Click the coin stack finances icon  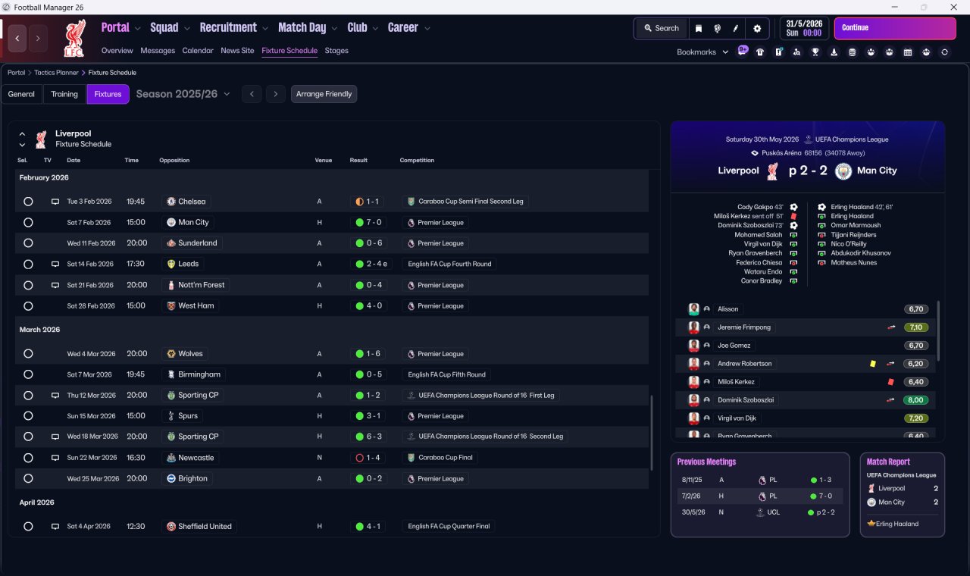[852, 52]
